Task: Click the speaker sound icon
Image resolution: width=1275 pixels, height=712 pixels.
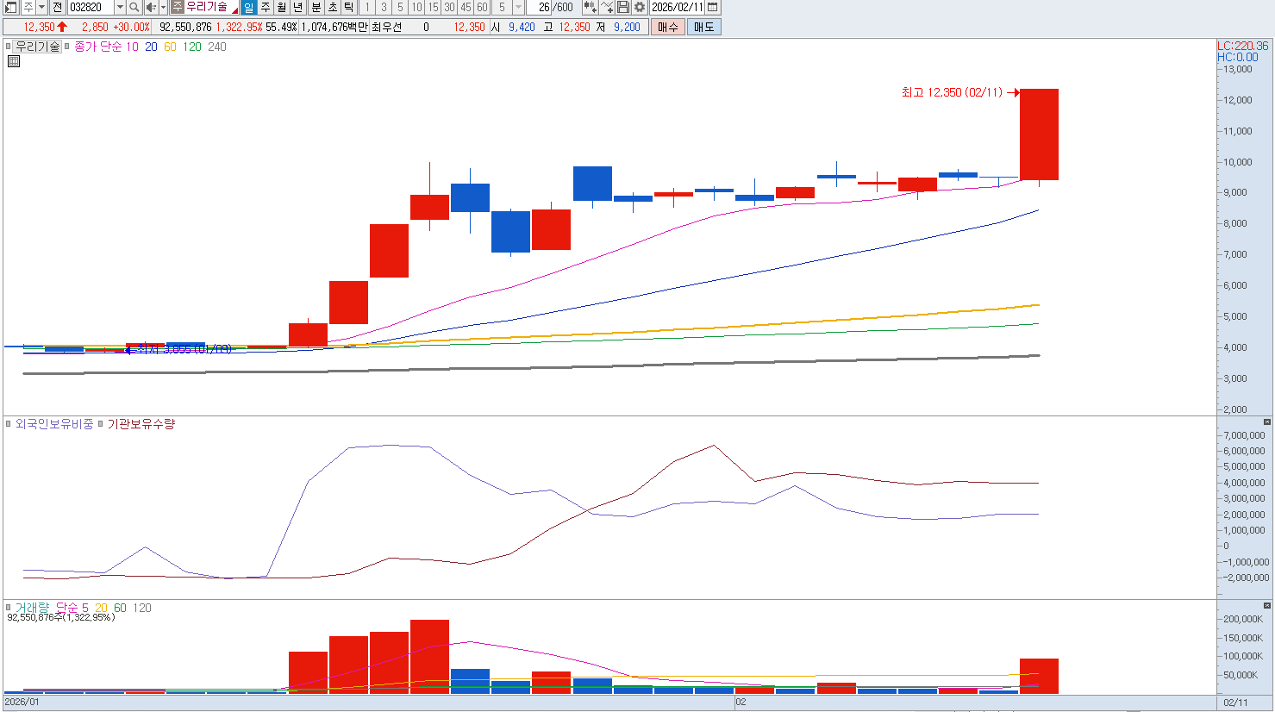Action: [x=151, y=7]
